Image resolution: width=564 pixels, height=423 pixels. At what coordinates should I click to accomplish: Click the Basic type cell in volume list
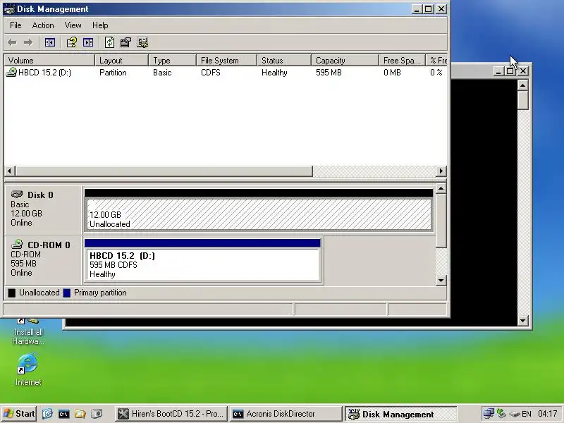point(162,73)
